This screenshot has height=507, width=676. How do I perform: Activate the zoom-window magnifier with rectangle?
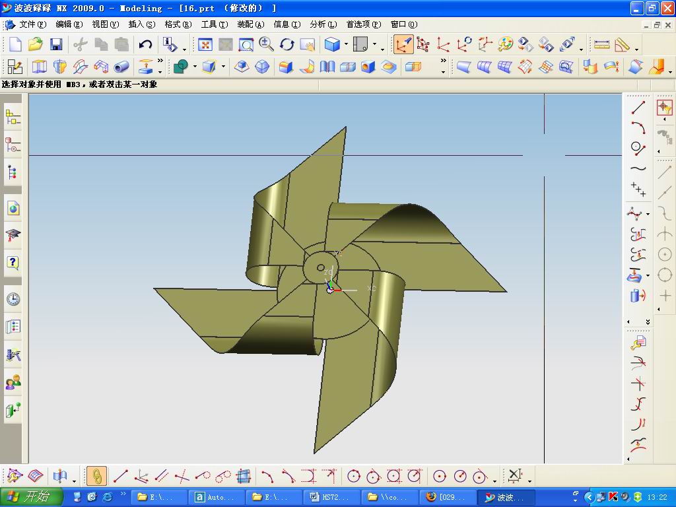click(x=246, y=44)
